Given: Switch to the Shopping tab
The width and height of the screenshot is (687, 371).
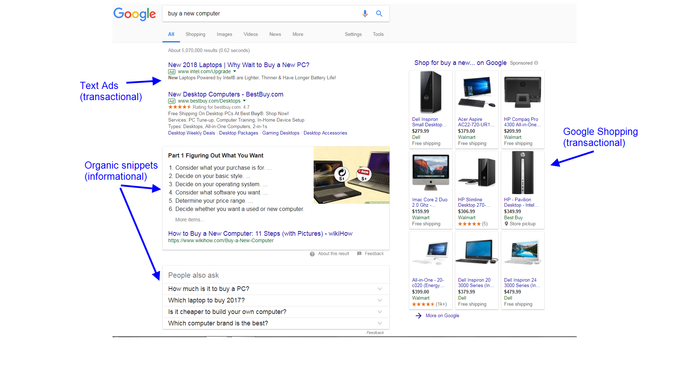Looking at the screenshot, I should click(x=195, y=34).
